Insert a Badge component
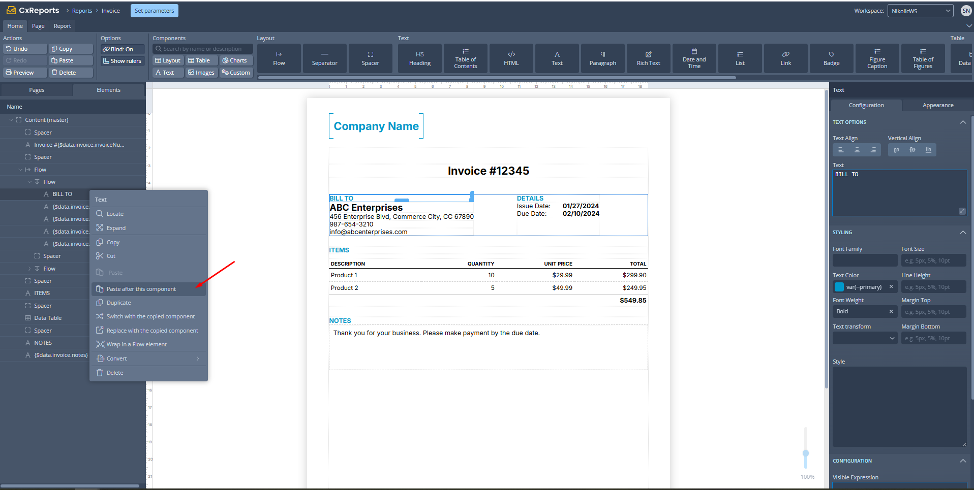Screen dimensions: 974x490 coord(831,58)
